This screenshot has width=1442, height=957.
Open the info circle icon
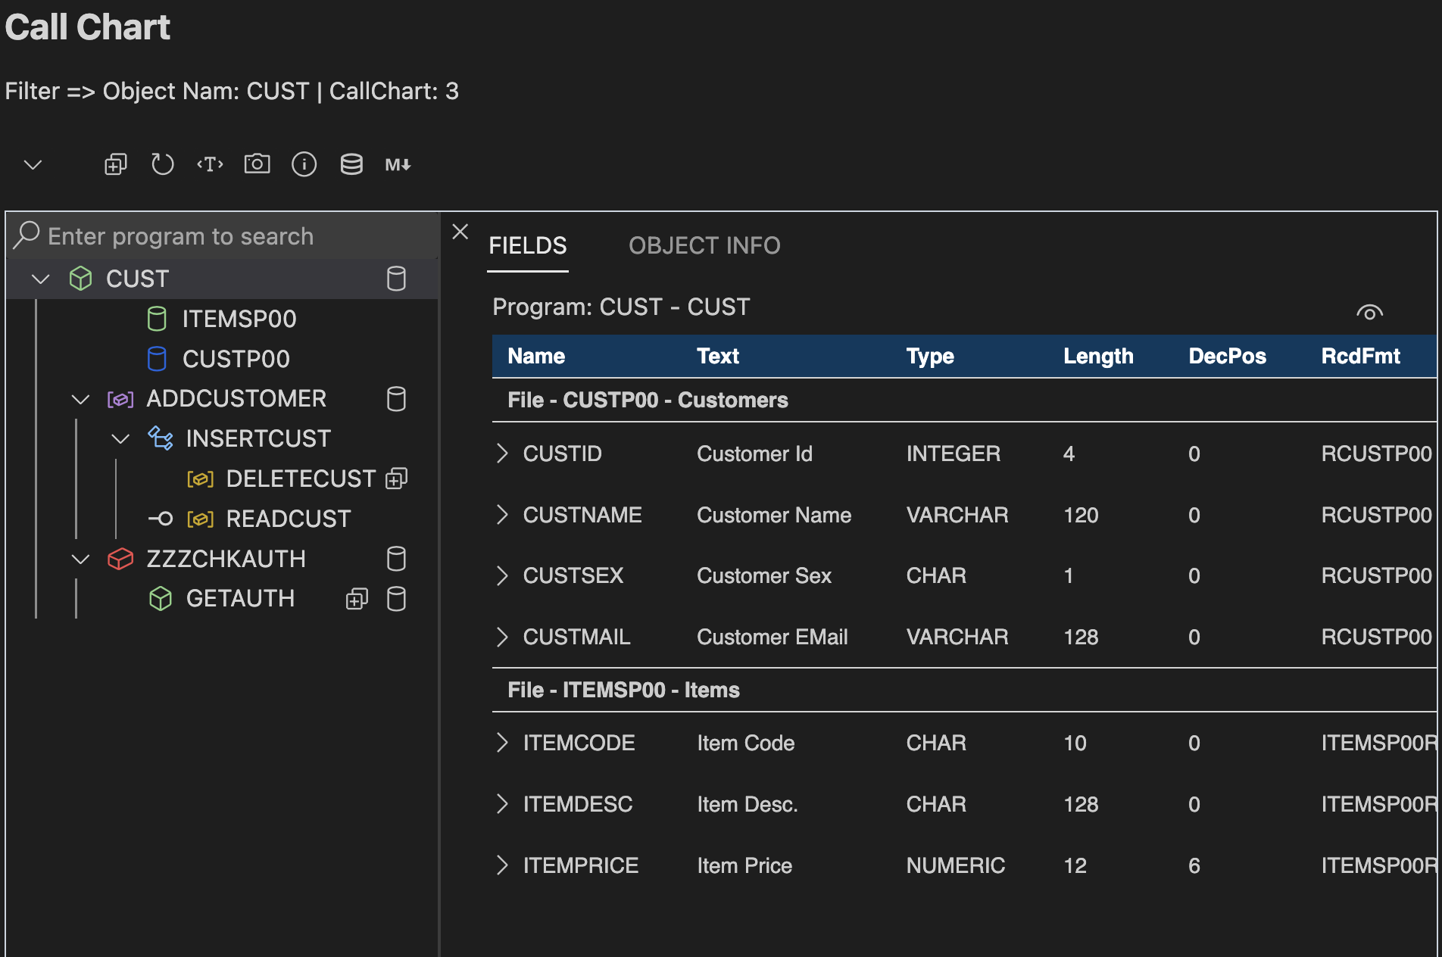tap(304, 164)
